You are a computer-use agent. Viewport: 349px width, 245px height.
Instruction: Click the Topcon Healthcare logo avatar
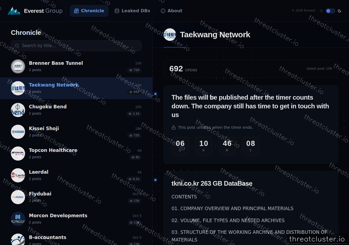point(18,154)
